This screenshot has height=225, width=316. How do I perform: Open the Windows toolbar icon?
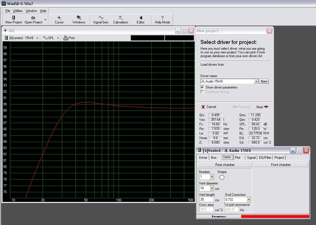point(79,18)
